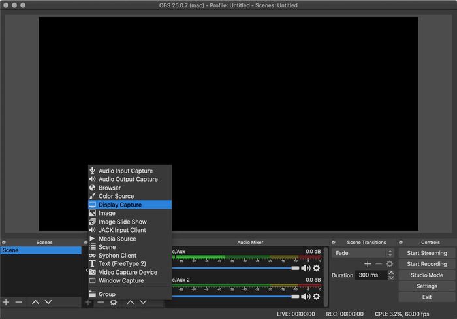Click the Duration stepper arrows
Image resolution: width=457 pixels, height=319 pixels.
pyautogui.click(x=390, y=276)
